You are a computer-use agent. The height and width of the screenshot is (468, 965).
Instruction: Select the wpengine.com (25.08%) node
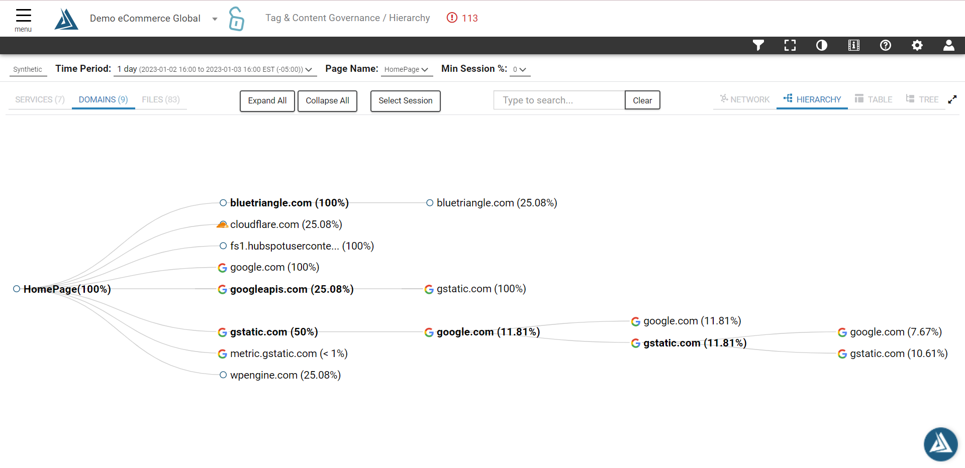tap(280, 375)
